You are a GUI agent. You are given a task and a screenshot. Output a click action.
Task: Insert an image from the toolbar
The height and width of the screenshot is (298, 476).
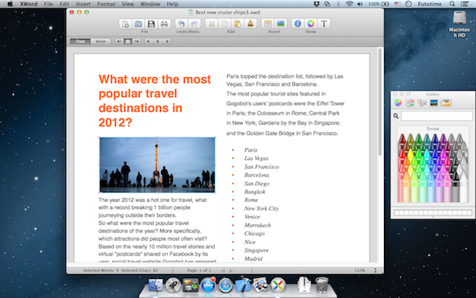pyautogui.click(x=281, y=24)
